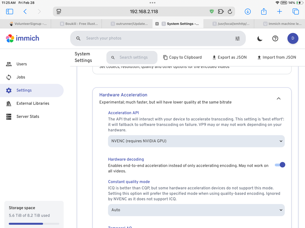Click Copy to Clipboard

182,57
